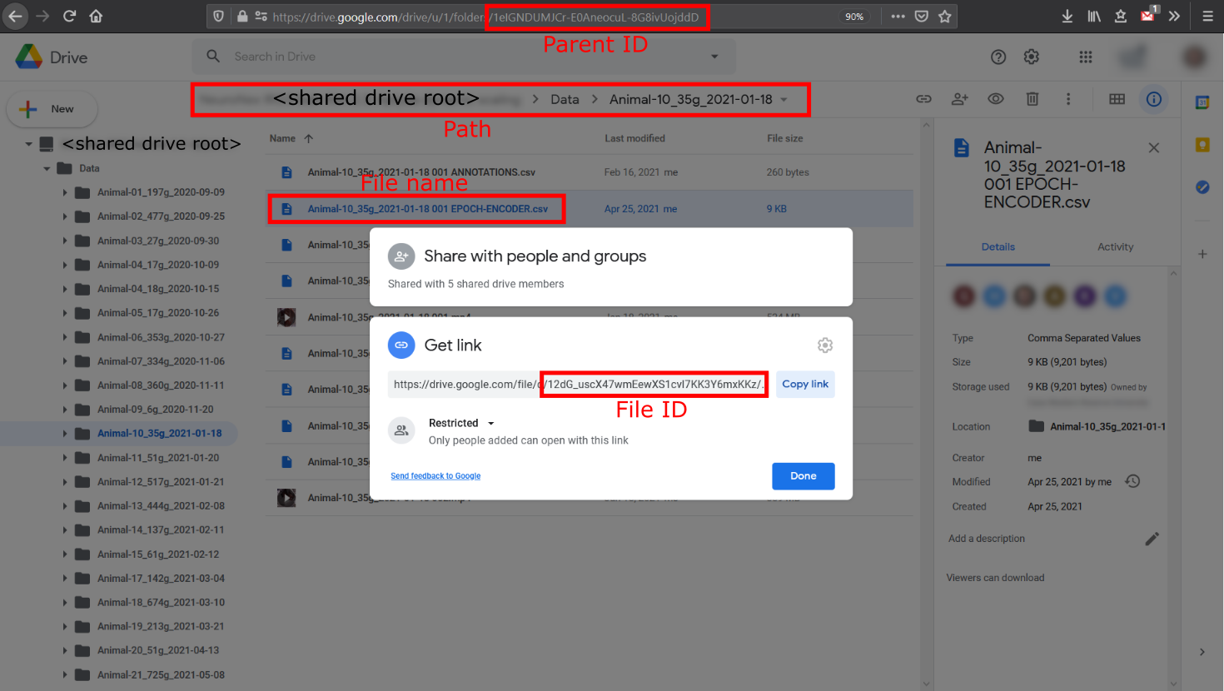This screenshot has height=691, width=1224.
Task: Open Drive Support help icon
Action: [998, 57]
